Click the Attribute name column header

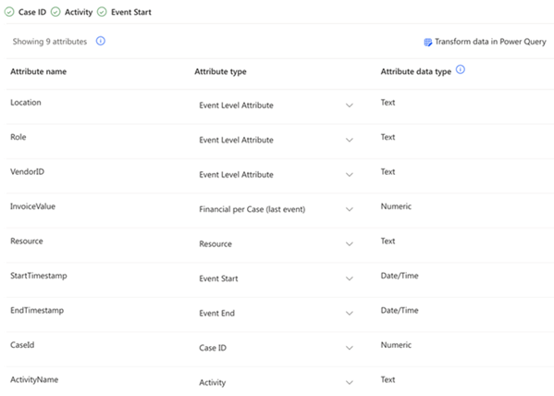pos(39,71)
